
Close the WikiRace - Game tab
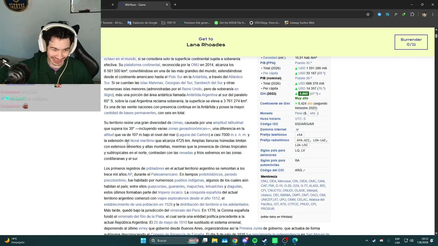coord(167,5)
